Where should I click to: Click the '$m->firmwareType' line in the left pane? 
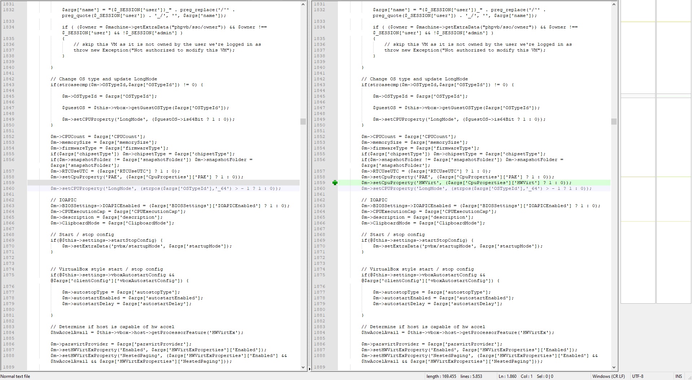[110, 148]
